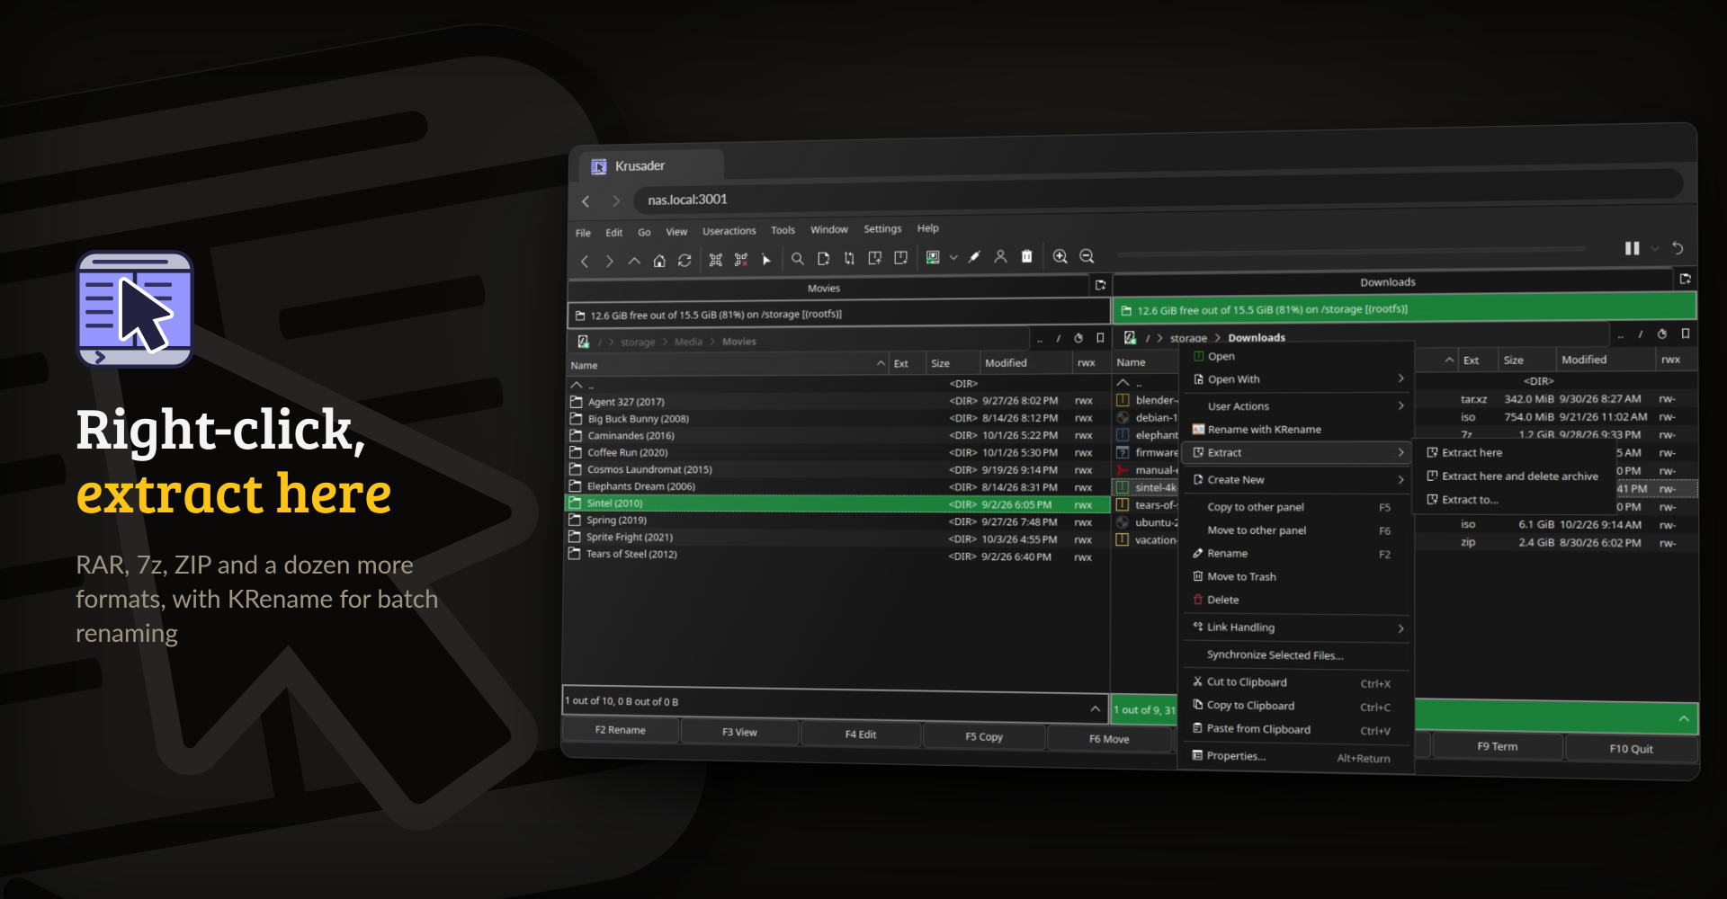Open the Useractions menu
The width and height of the screenshot is (1727, 899).
point(729,231)
